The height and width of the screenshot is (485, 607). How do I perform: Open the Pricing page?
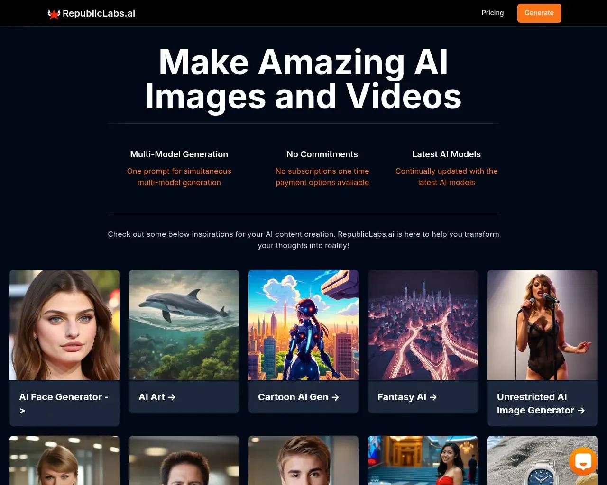[x=493, y=13]
